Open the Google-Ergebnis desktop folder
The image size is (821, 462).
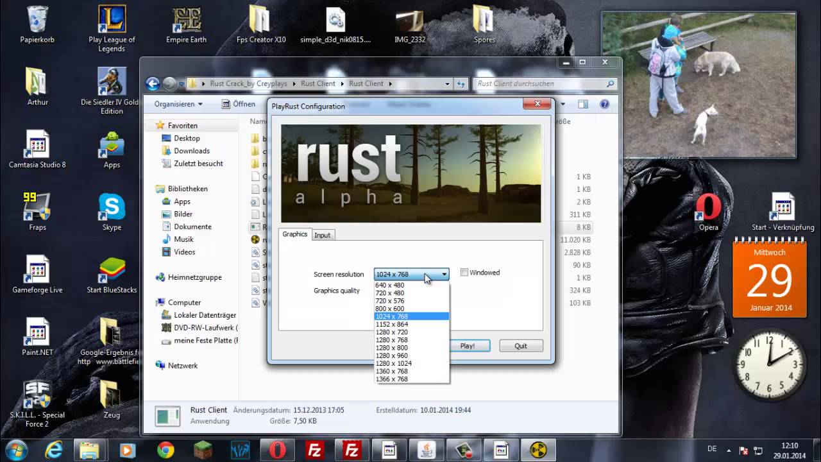[108, 341]
